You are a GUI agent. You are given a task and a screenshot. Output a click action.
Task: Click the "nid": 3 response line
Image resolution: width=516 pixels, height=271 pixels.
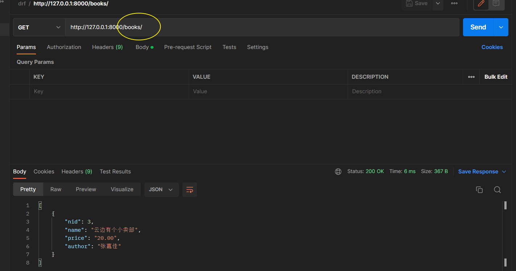[x=79, y=222]
